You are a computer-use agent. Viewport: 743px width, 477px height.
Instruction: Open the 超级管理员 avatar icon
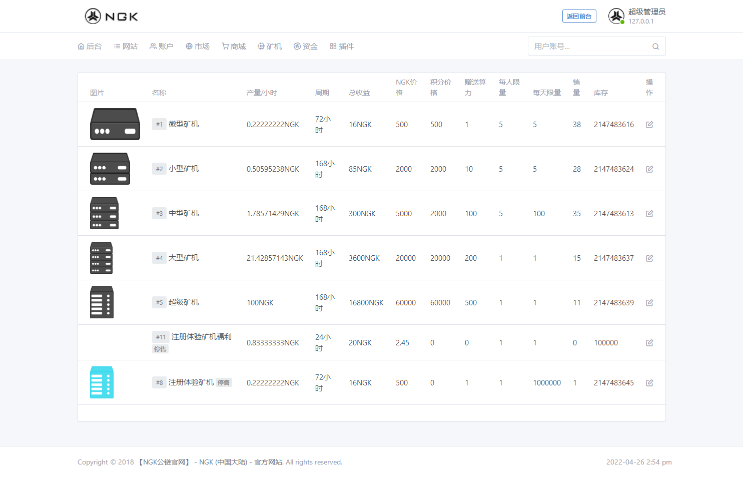coord(616,16)
